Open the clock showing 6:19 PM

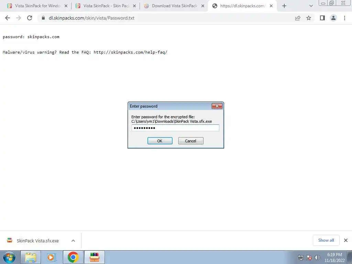pyautogui.click(x=334, y=257)
